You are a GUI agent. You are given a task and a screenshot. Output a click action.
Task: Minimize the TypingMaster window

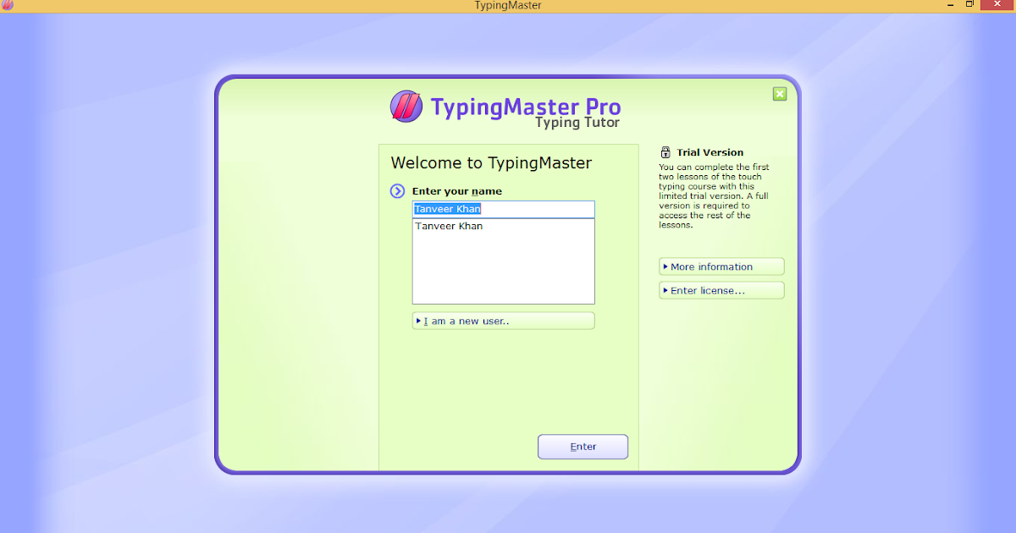coord(950,4)
